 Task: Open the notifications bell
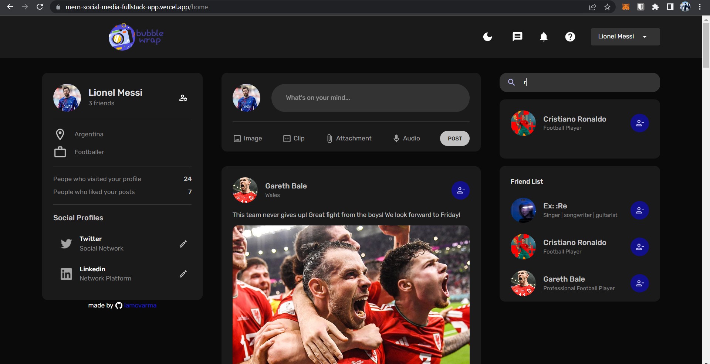pyautogui.click(x=544, y=37)
